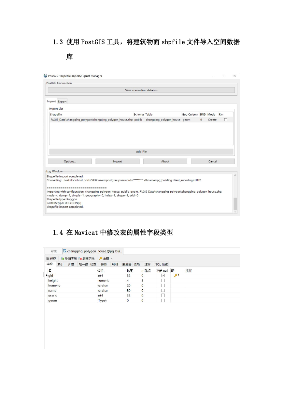Open the 唯一键 (Unique Keys) tab
283x401 pixels.
83,264
